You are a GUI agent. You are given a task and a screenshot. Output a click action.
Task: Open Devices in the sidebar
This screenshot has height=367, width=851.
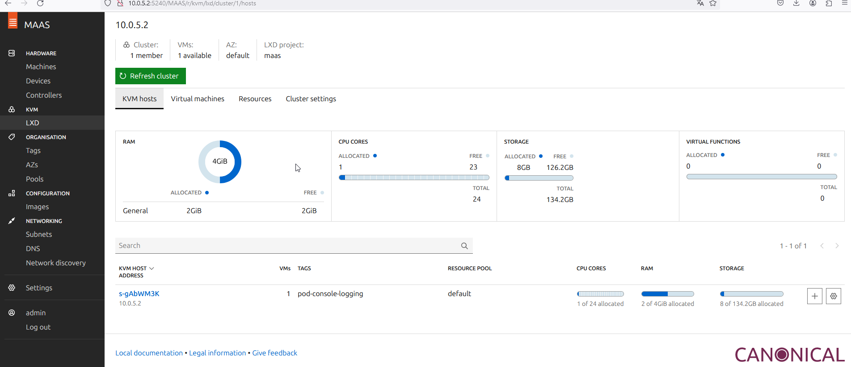(38, 81)
